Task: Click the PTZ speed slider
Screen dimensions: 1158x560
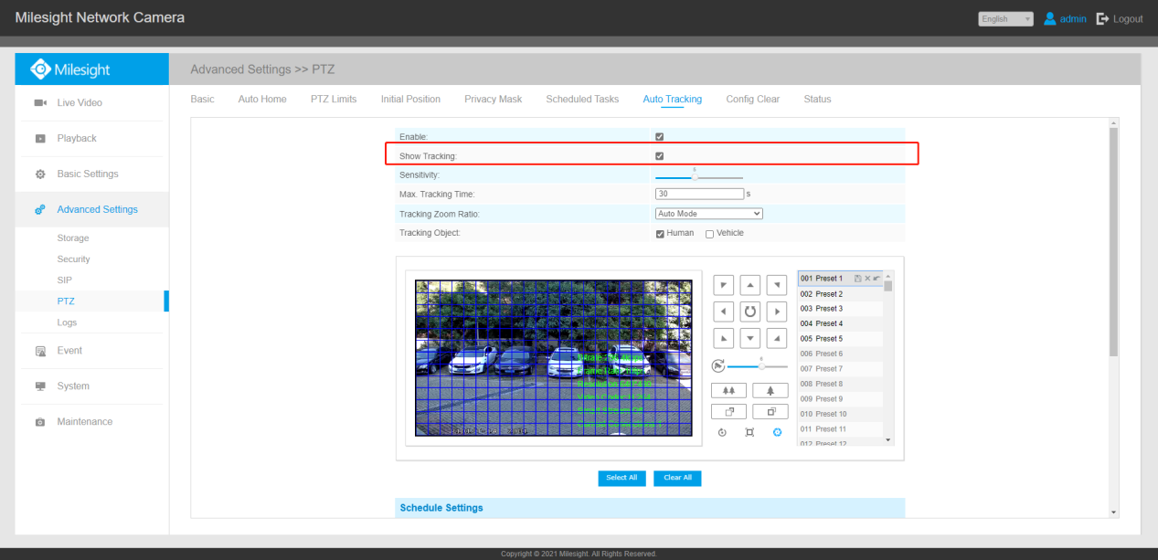Action: click(758, 365)
